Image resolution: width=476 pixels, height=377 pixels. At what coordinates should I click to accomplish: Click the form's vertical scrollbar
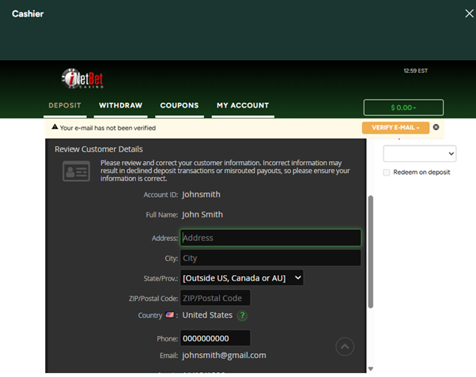click(x=370, y=253)
